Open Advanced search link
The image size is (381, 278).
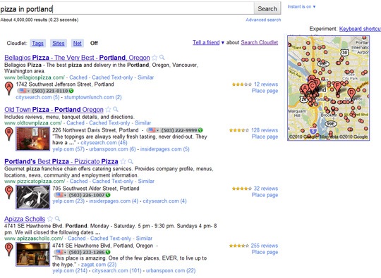(x=263, y=20)
